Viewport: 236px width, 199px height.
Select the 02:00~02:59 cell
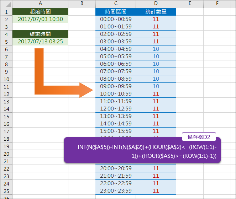click(x=116, y=34)
